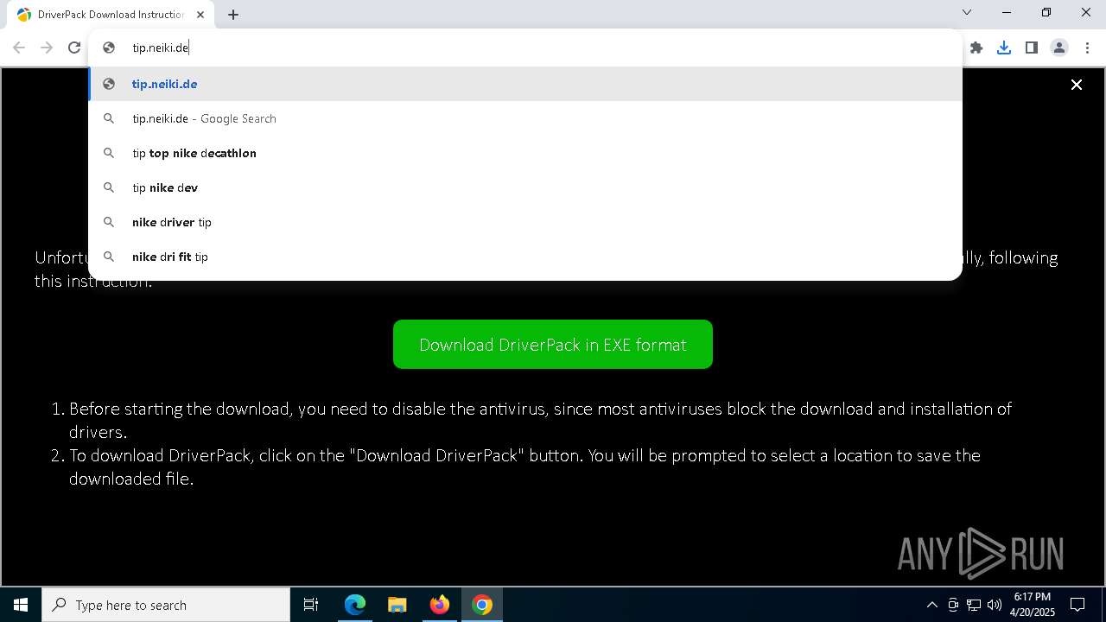Pick the 'tip top nike decathlon' suggestion

click(x=525, y=153)
